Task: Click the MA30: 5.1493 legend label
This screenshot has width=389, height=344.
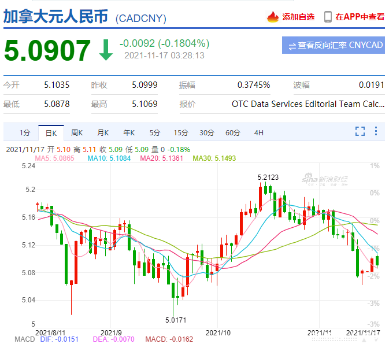Action: tap(214, 158)
